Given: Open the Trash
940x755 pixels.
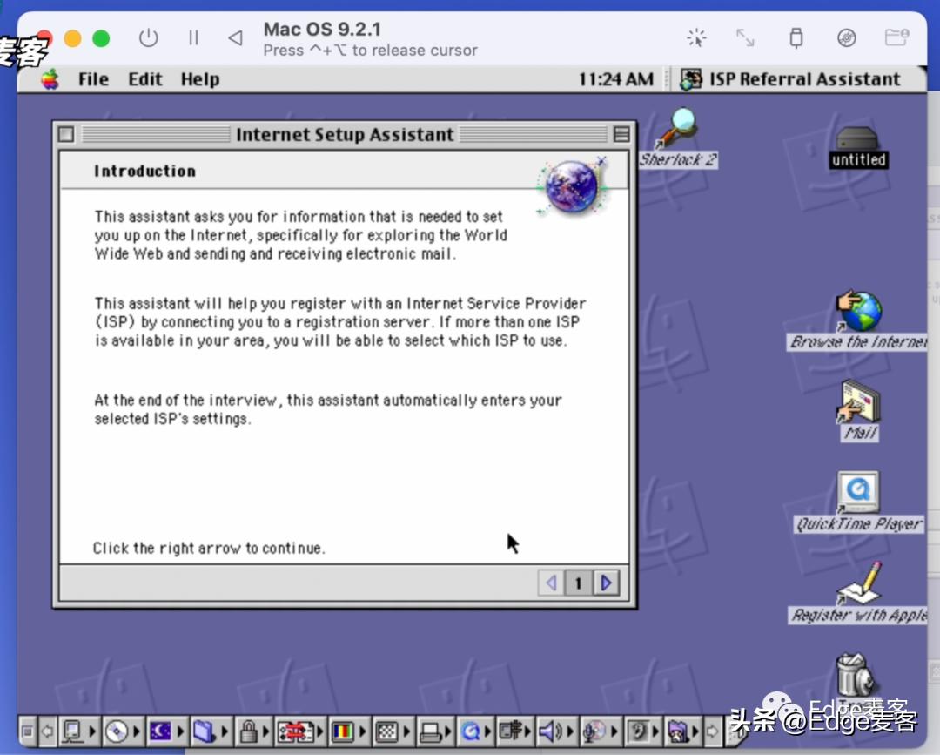Looking at the screenshot, I should coord(853,675).
